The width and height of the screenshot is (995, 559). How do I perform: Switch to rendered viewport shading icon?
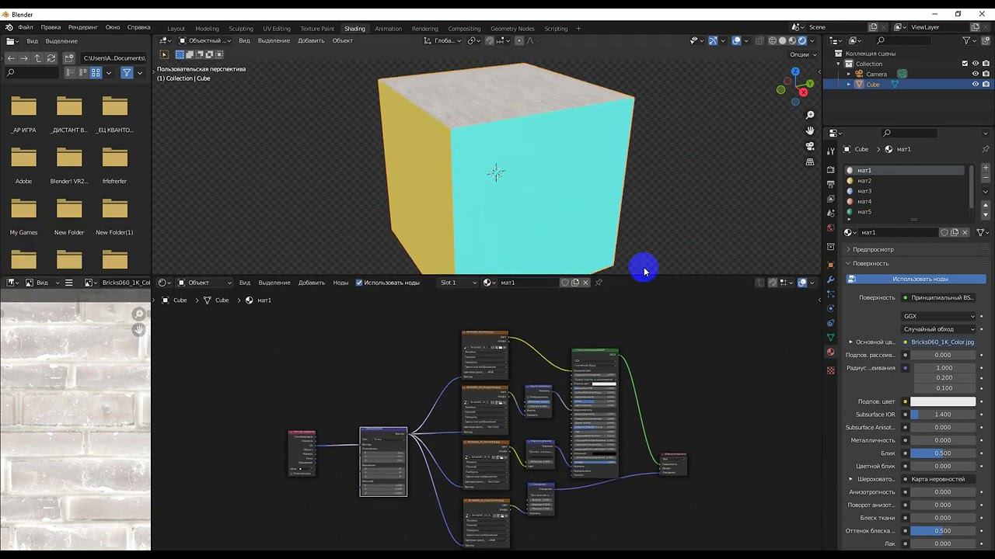pyautogui.click(x=801, y=40)
